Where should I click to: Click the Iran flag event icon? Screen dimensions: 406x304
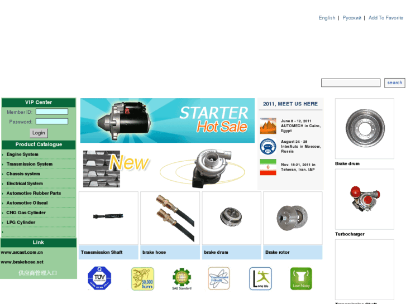point(268,167)
